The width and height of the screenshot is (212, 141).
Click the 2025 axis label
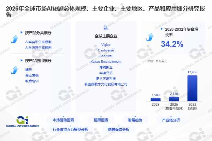coord(155,105)
